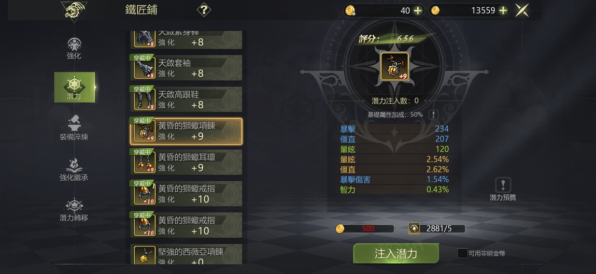This screenshot has height=274, width=596.
Task: Switch to 強化 tab
Action: [x=74, y=48]
